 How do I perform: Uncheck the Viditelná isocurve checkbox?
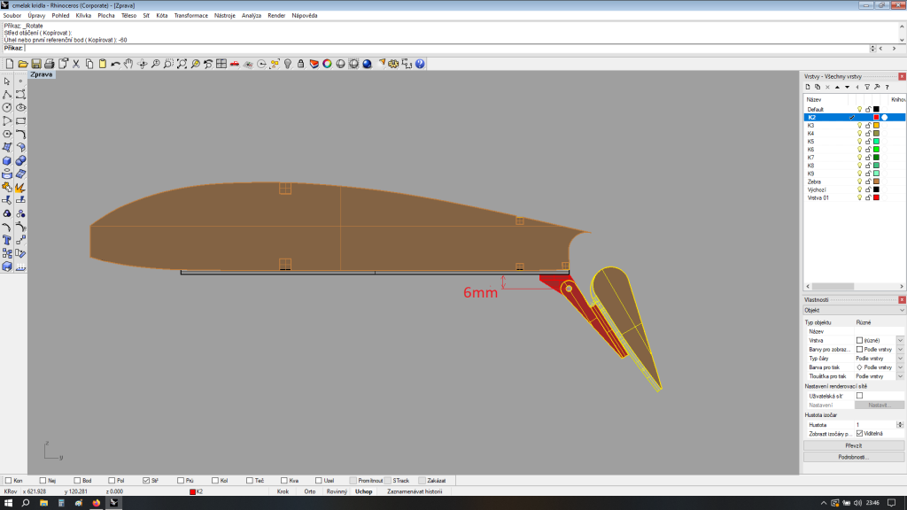(859, 433)
